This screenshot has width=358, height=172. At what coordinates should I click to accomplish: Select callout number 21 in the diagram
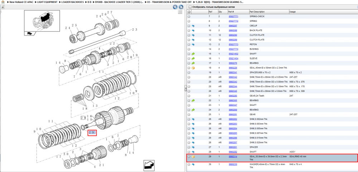102,165
